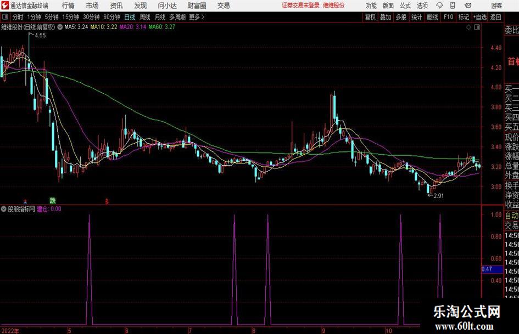Viewport: 519px width, 334px height.
Task: Switch to the 1分钟 period tab
Action: [34, 17]
